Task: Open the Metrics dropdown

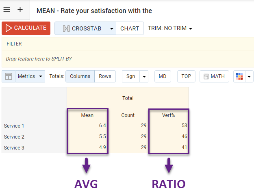Action: point(30,76)
